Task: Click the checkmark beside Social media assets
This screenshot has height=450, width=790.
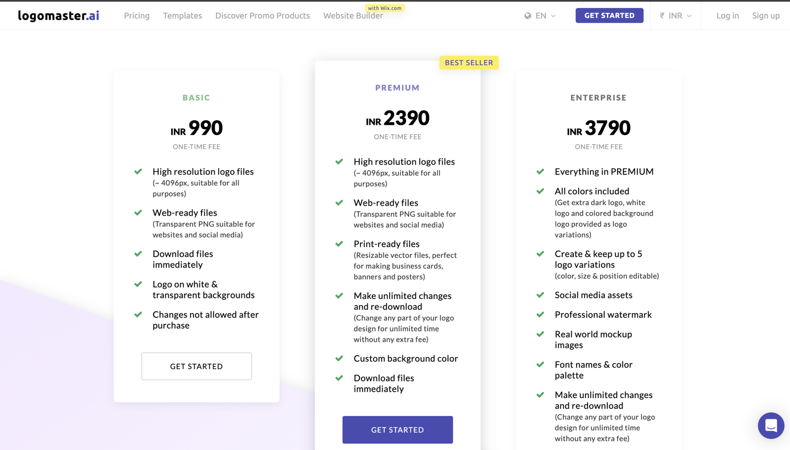Action: (x=540, y=295)
